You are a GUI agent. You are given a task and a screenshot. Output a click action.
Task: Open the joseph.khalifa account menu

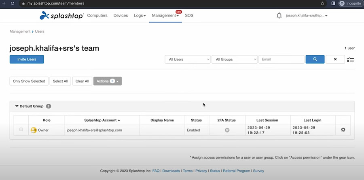[x=307, y=16]
